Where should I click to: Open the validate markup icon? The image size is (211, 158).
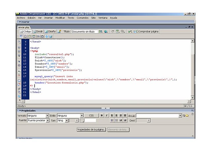(130, 32)
